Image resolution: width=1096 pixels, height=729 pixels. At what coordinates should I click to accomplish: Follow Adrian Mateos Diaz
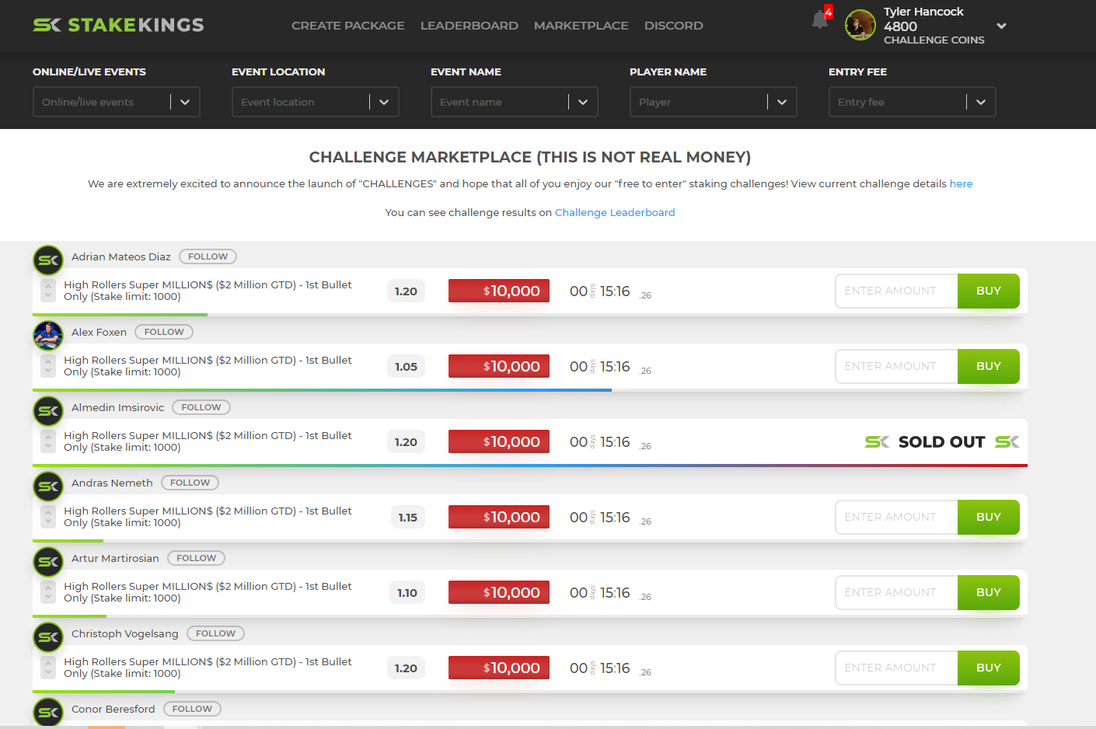(208, 256)
